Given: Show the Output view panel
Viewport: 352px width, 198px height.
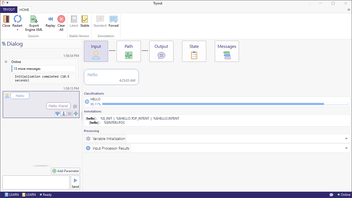Looking at the screenshot, I should pos(161,51).
